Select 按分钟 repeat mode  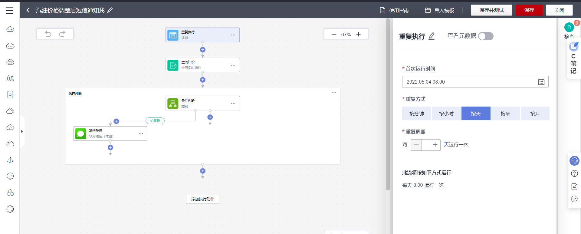[417, 114]
